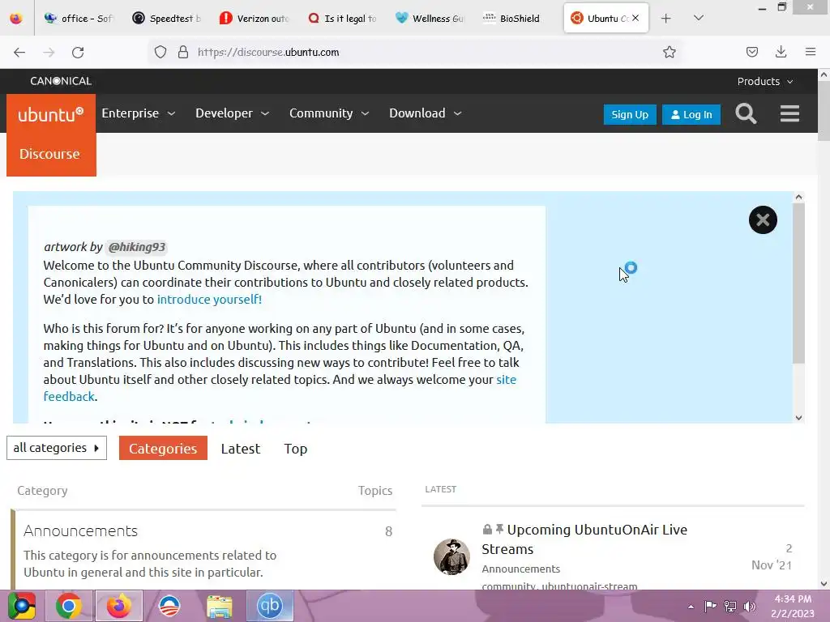Reload the page with the refresh icon
This screenshot has width=830, height=622.
click(x=78, y=53)
